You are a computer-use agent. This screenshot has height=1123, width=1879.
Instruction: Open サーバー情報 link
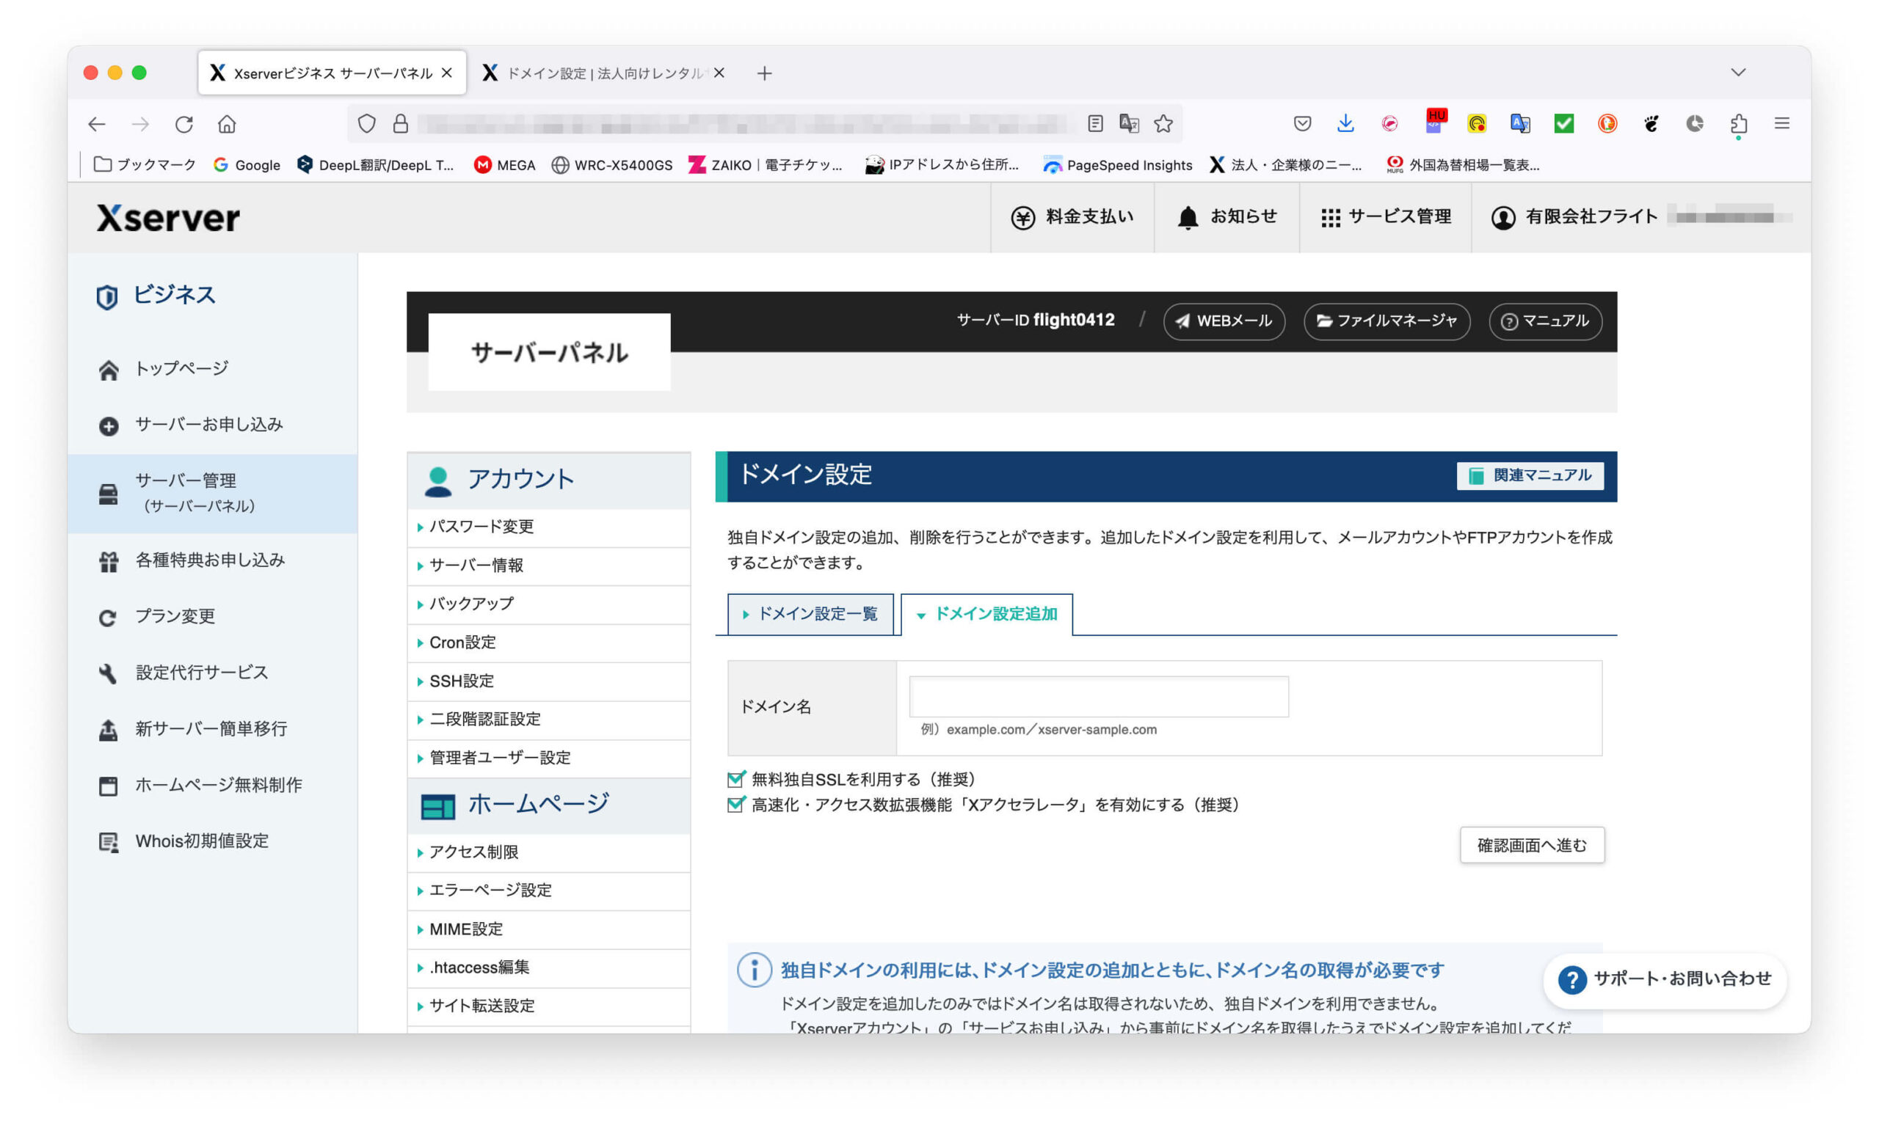pos(548,566)
